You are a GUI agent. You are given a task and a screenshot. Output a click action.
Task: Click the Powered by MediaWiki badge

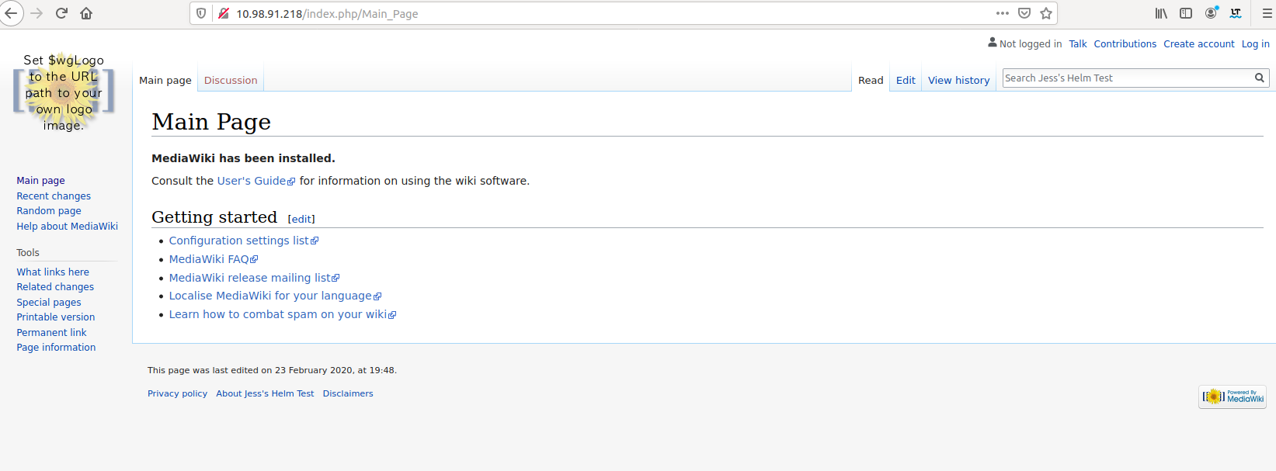point(1233,397)
